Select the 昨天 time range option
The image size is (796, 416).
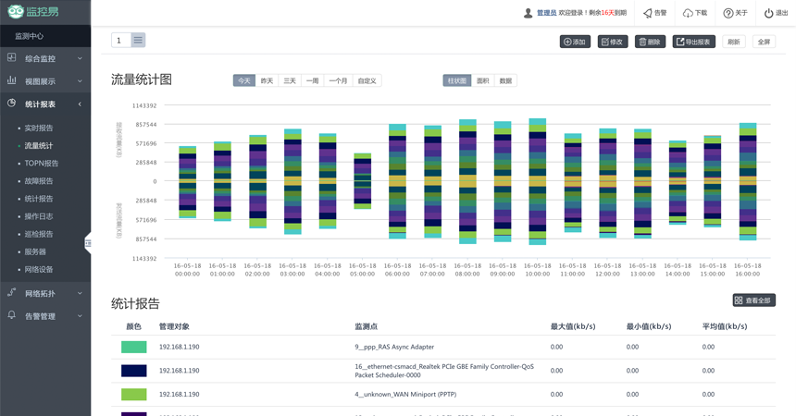(x=267, y=81)
